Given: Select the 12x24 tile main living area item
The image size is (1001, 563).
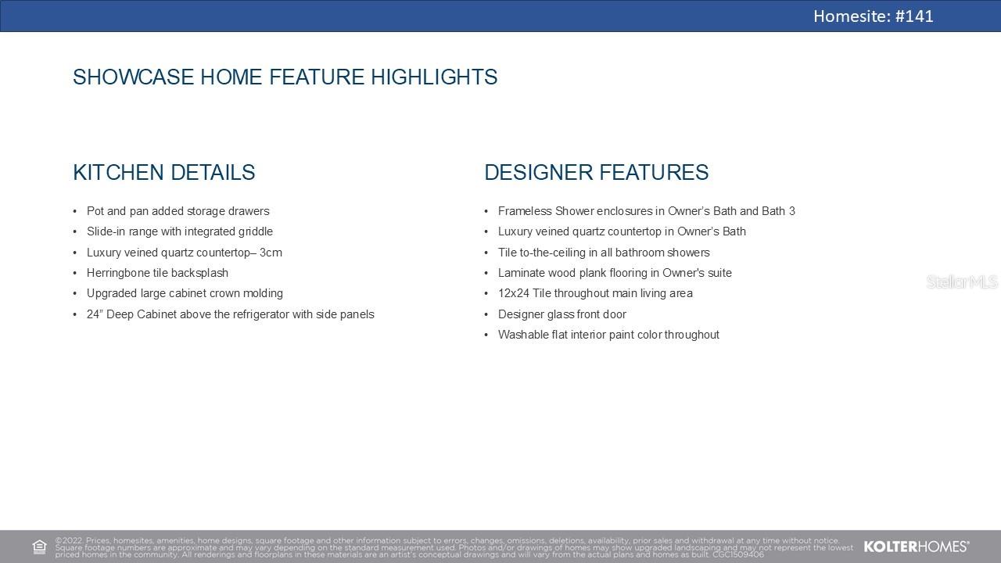Looking at the screenshot, I should pos(595,293).
